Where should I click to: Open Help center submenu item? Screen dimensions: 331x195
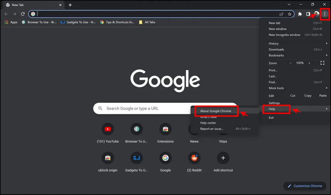(225, 123)
